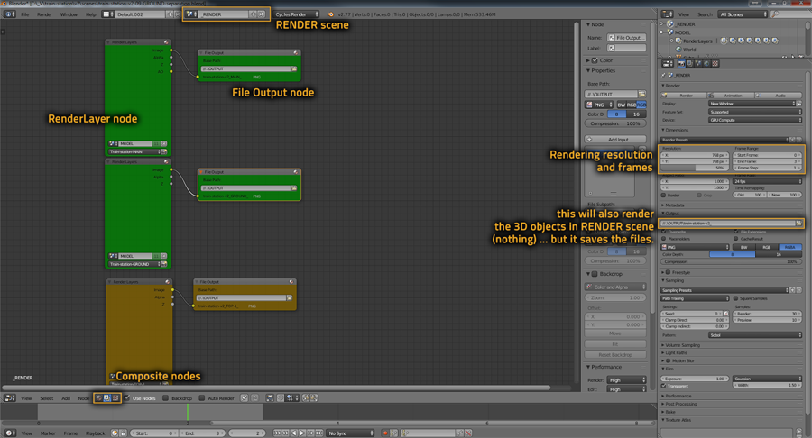The height and width of the screenshot is (438, 812).
Task: Open the screen layout browse icon
Action: pyautogui.click(x=107, y=14)
